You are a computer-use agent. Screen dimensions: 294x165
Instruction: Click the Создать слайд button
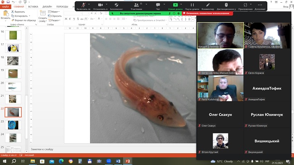[x=43, y=17]
